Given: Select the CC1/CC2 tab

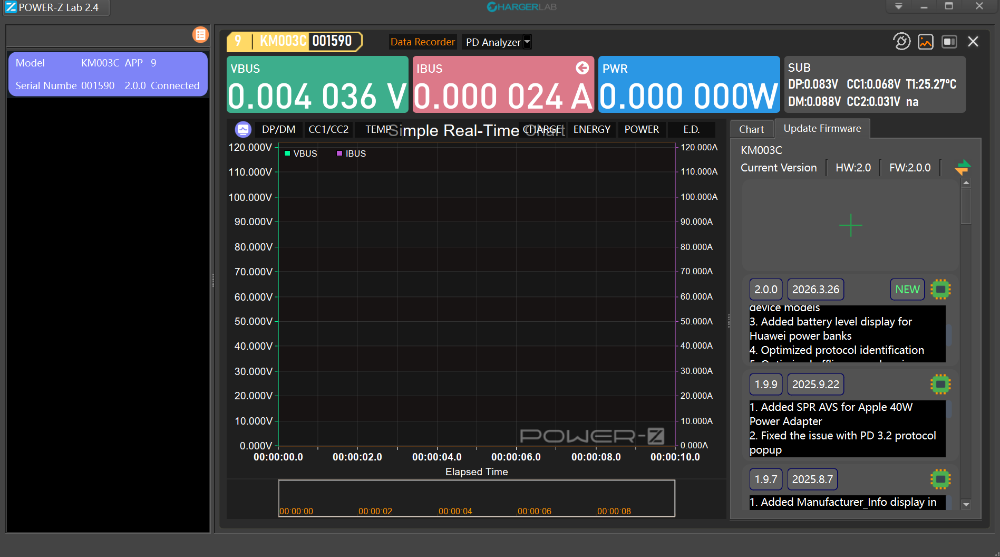Looking at the screenshot, I should click(328, 129).
